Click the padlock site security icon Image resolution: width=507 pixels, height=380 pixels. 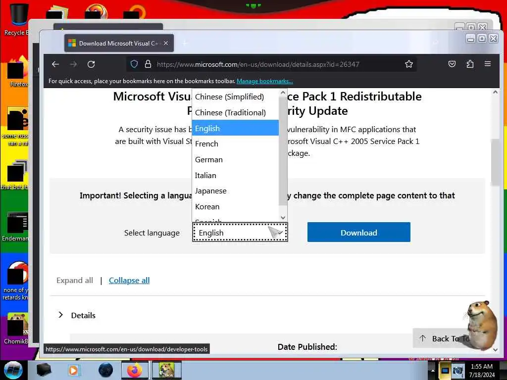[148, 64]
